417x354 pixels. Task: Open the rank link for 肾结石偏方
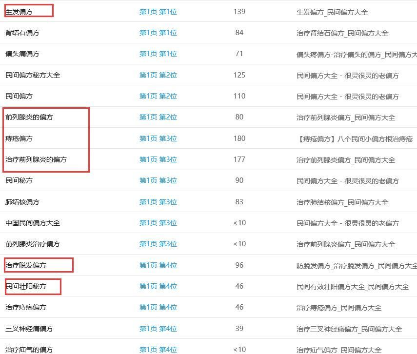pos(158,33)
